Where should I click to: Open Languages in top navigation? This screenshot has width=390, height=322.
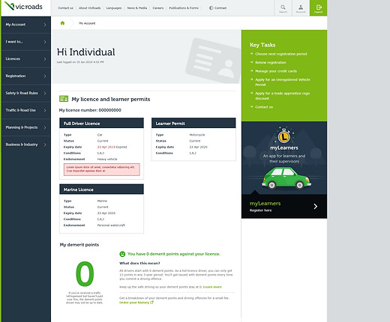(x=114, y=8)
